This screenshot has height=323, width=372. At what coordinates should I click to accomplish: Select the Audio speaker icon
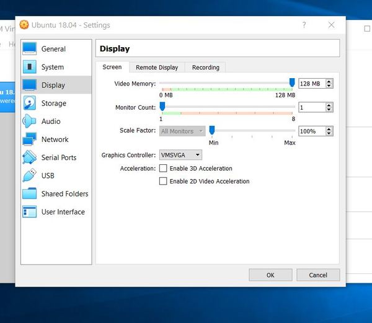[x=29, y=121]
